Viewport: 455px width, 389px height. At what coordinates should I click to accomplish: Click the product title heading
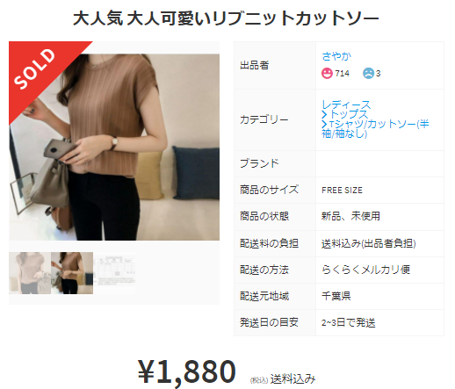(x=226, y=18)
